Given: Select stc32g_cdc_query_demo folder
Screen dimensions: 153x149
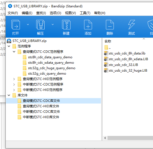Looking at the screenshot, I should [x=47, y=74].
